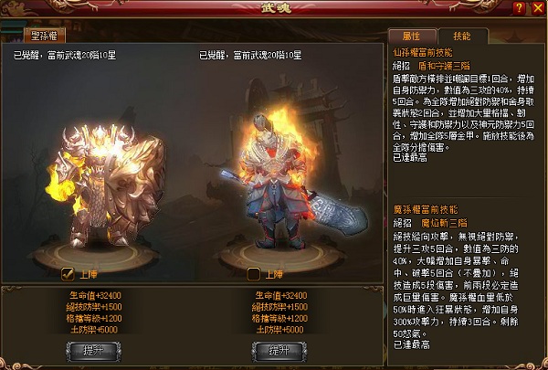Click the 魔孫權當前技能 heading
This screenshot has width=548, height=370.
point(426,210)
